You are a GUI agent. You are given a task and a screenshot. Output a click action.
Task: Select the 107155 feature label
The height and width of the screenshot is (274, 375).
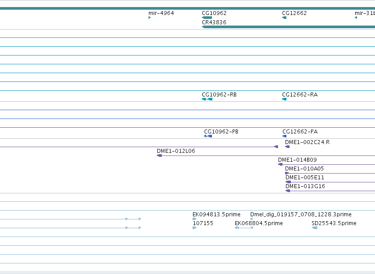[203, 223]
